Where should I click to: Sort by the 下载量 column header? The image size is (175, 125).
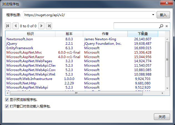143,34
